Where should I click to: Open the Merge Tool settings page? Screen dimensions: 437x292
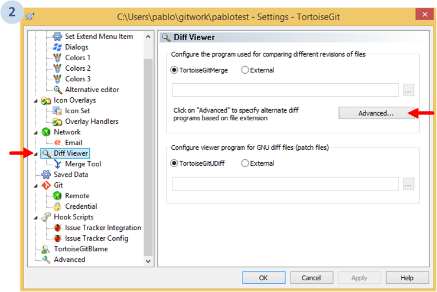tap(83, 164)
